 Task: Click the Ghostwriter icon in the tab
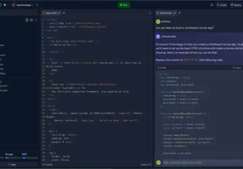[x=158, y=13]
